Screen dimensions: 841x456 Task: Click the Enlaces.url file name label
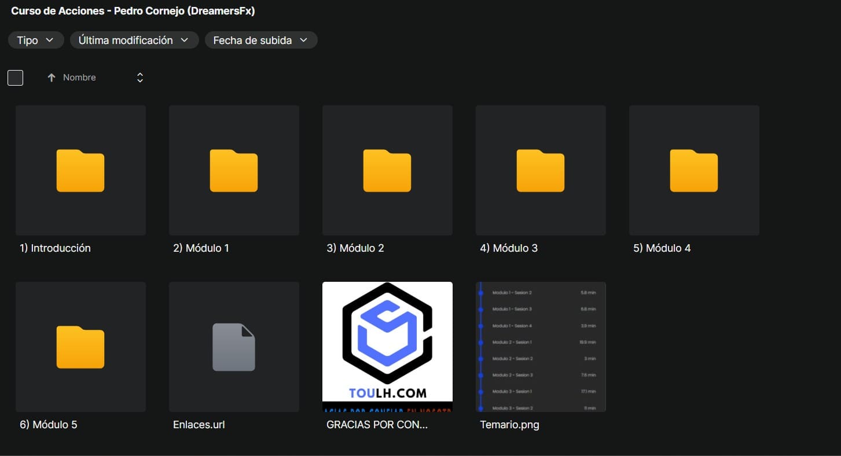pyautogui.click(x=199, y=425)
